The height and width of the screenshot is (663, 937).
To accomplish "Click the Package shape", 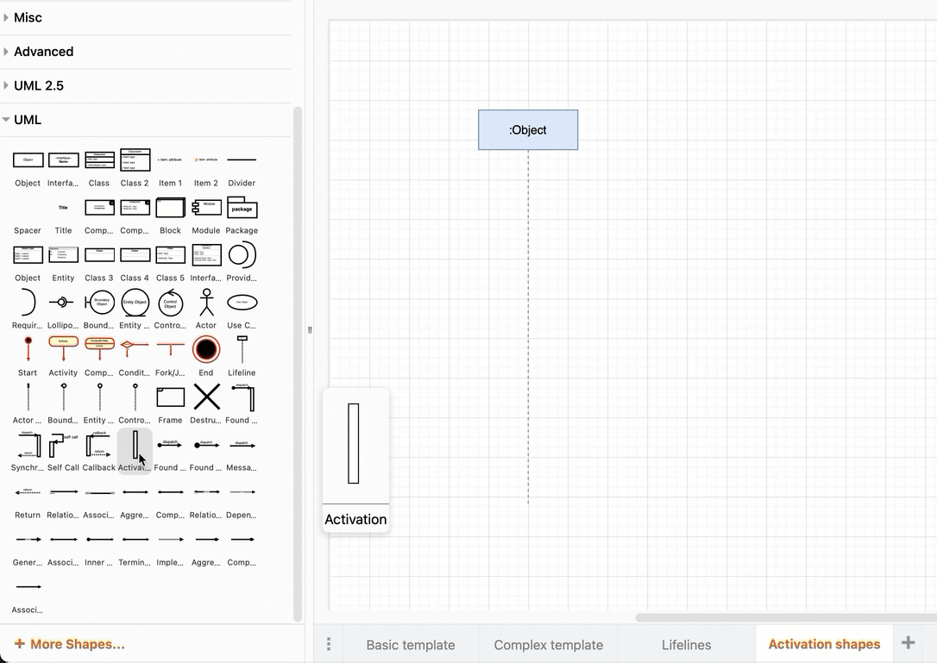I will pos(242,207).
